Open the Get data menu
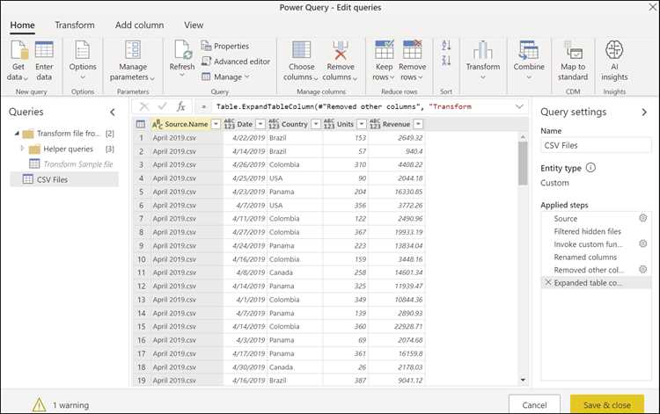Image resolution: width=660 pixels, height=414 pixels. (18, 61)
